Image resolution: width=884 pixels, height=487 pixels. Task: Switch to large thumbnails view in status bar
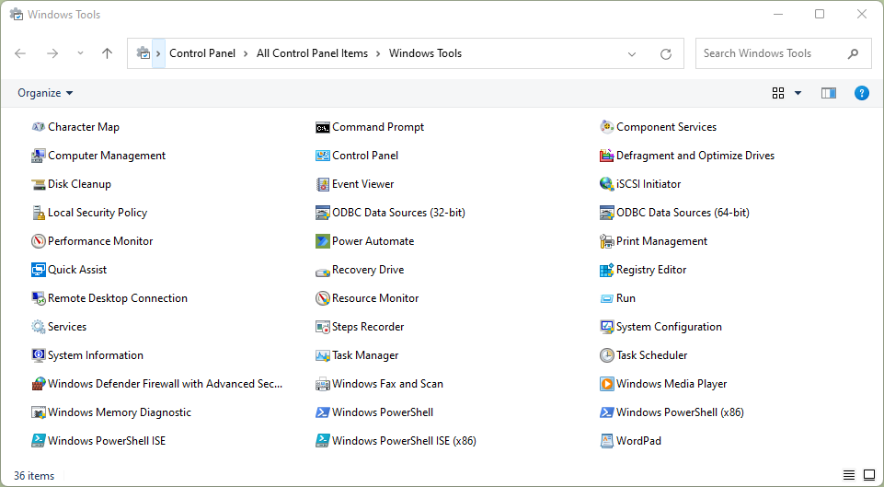click(x=868, y=476)
